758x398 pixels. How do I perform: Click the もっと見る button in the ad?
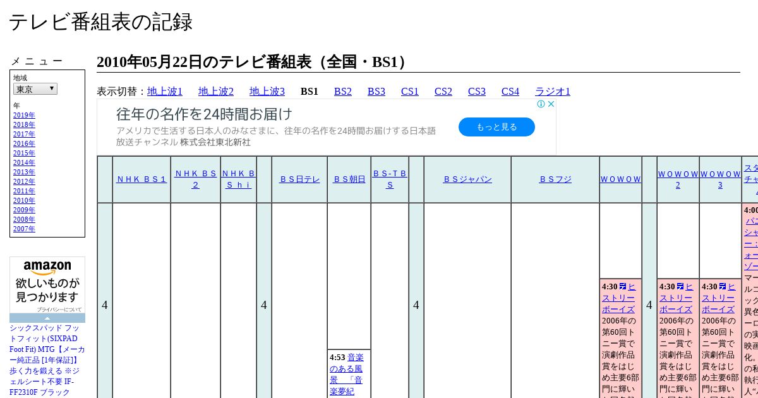tap(496, 127)
